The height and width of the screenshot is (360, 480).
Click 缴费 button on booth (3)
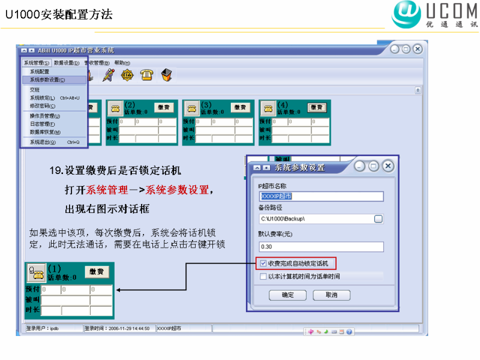coord(240,107)
